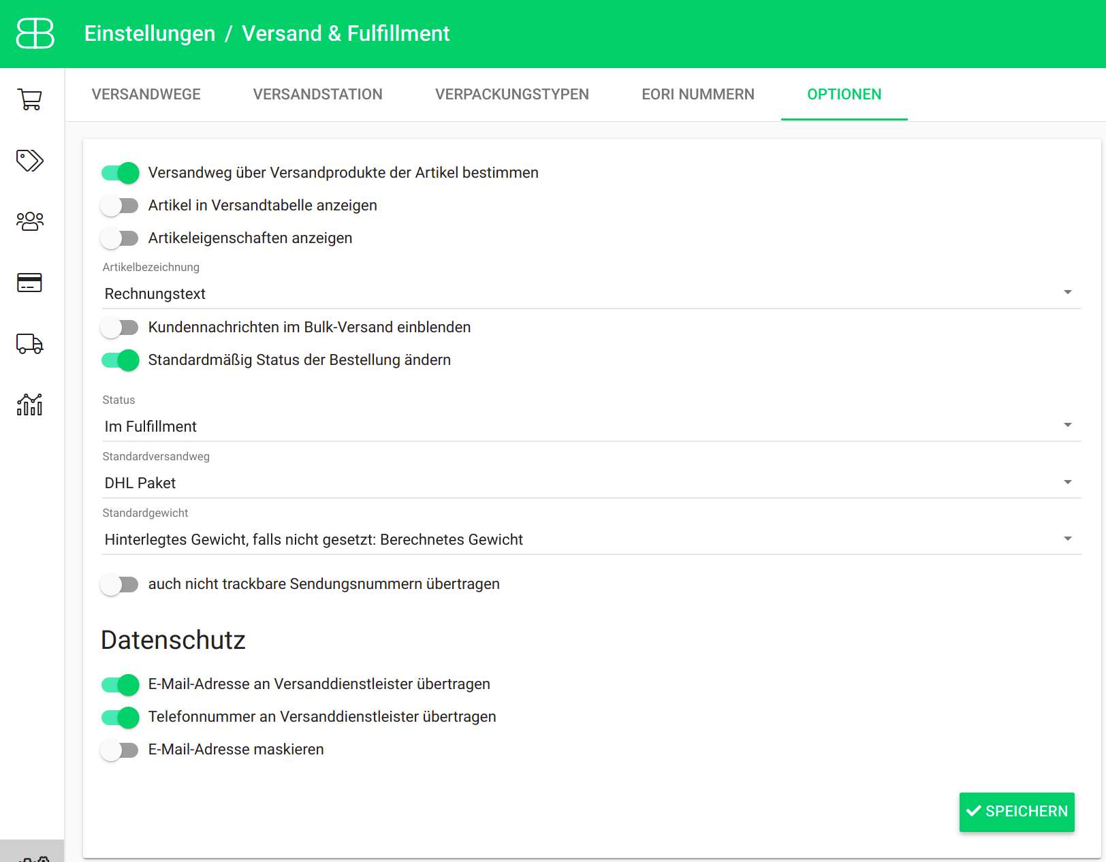
Task: Open the Status dropdown showing Im Fulfillment
Action: pos(591,426)
